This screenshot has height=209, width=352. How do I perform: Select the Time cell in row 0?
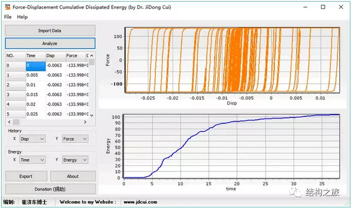(35, 65)
